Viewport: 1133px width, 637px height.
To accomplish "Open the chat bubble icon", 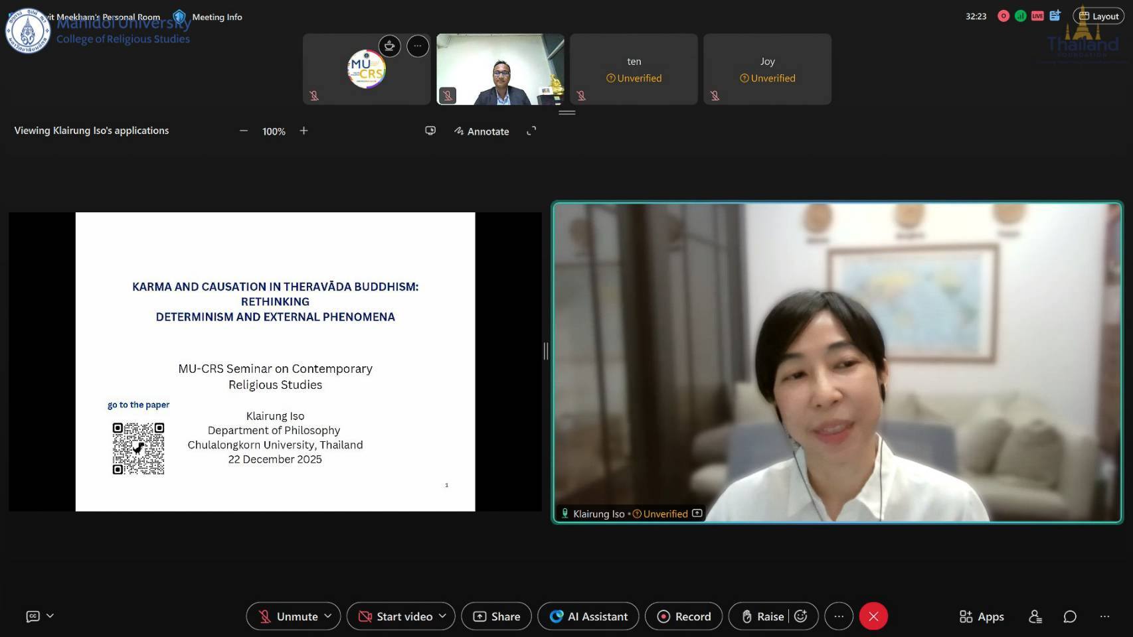I will [1069, 616].
